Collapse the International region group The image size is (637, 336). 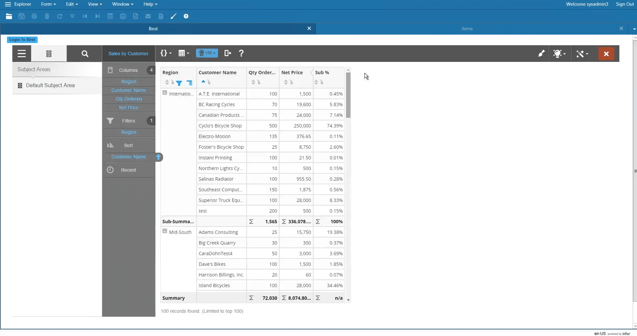165,93
